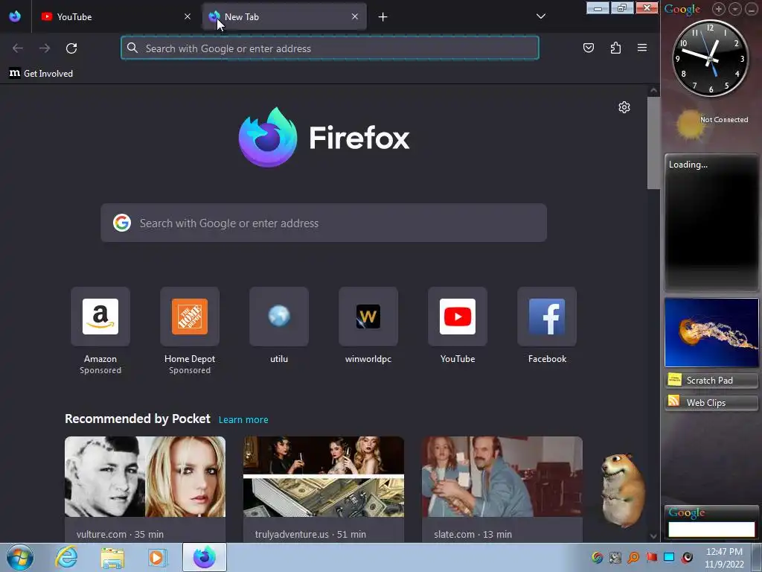Screen dimensions: 762x572
Task: Open a new tab with plus button
Action: coord(383,17)
